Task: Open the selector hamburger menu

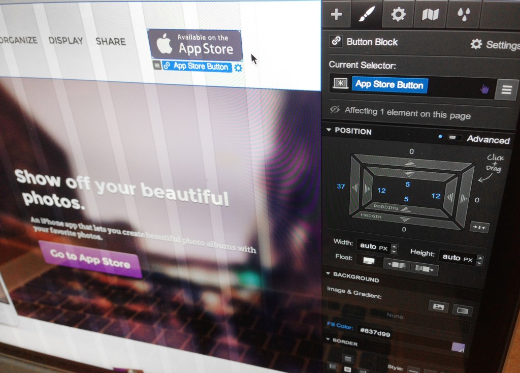Action: (x=506, y=89)
